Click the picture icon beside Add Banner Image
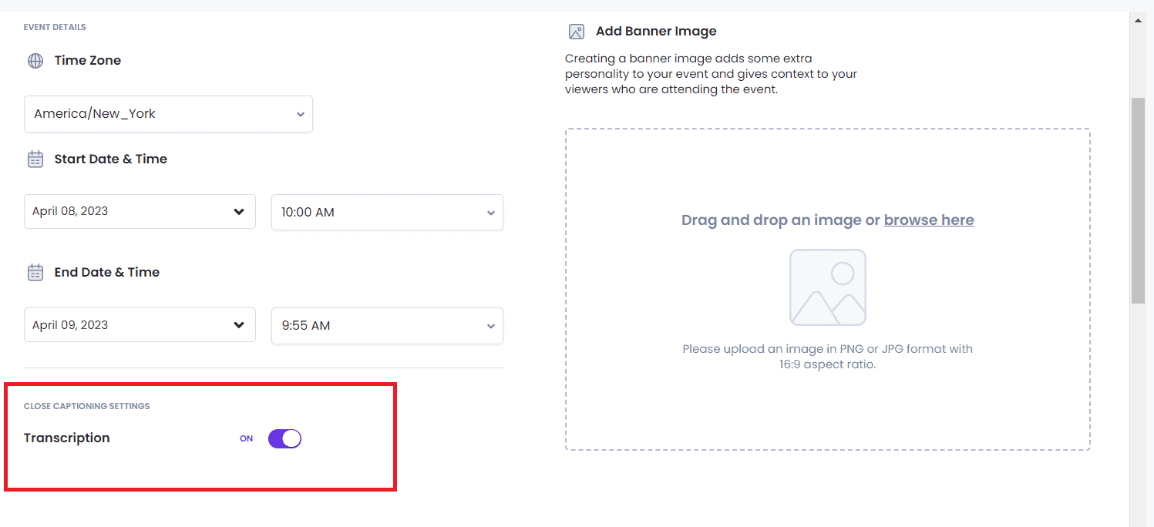This screenshot has height=527, width=1154. [x=576, y=32]
